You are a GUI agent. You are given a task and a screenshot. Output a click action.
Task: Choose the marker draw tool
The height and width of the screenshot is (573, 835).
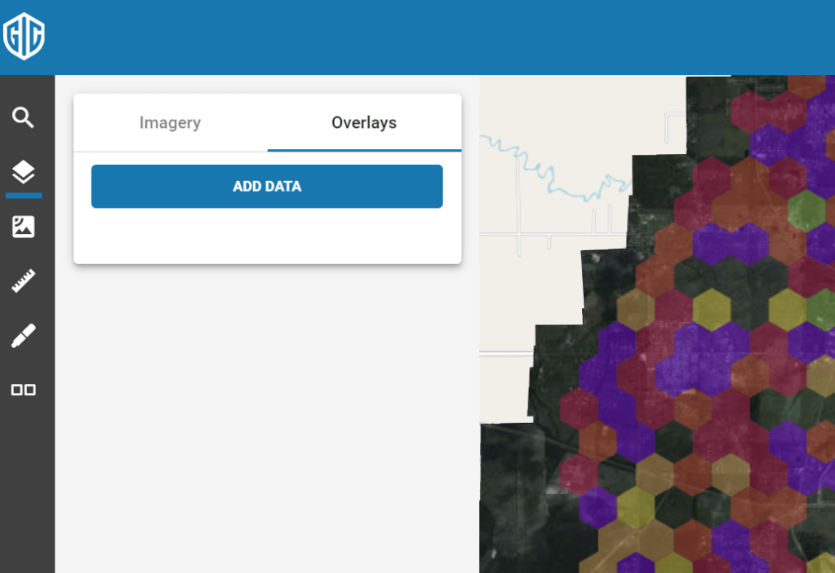[x=24, y=336]
